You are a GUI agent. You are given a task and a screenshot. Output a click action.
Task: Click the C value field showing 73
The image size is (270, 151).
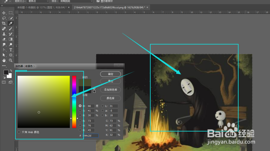click(x=113, y=121)
